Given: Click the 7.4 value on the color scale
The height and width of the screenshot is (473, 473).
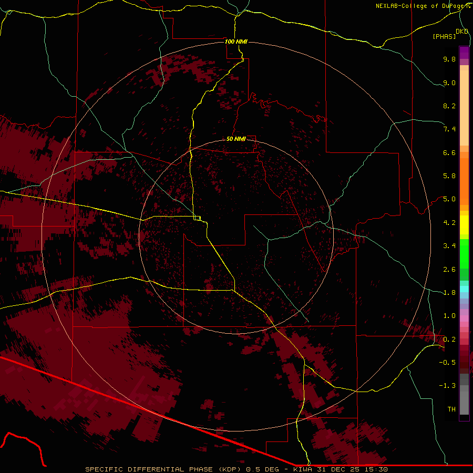Looking at the screenshot, I should (x=449, y=129).
